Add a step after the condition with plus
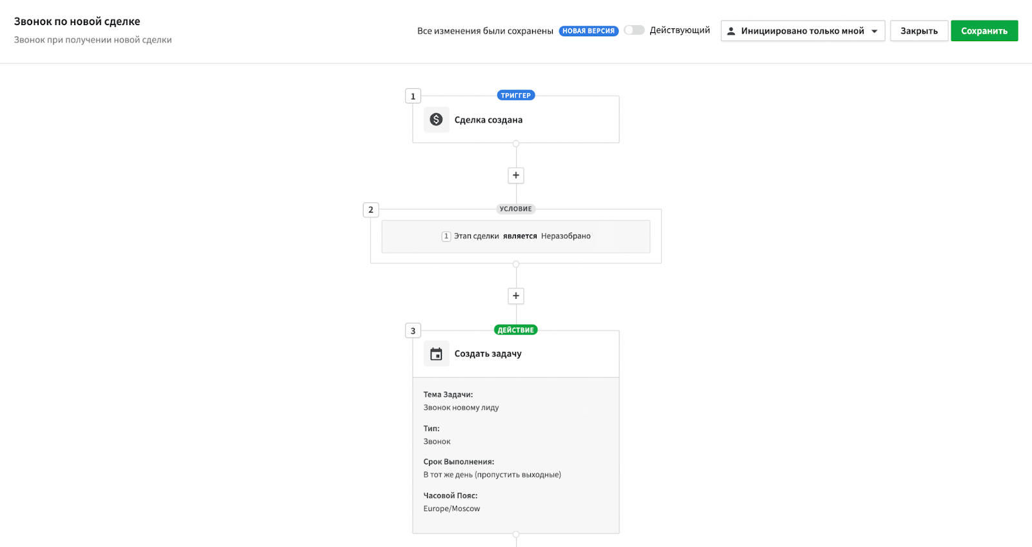Image resolution: width=1032 pixels, height=547 pixels. [x=516, y=296]
